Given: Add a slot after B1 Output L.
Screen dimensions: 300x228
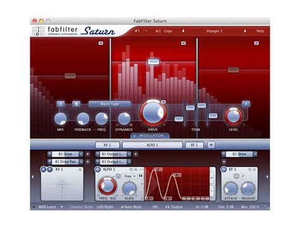Looking at the screenshot, I should click(135, 154).
